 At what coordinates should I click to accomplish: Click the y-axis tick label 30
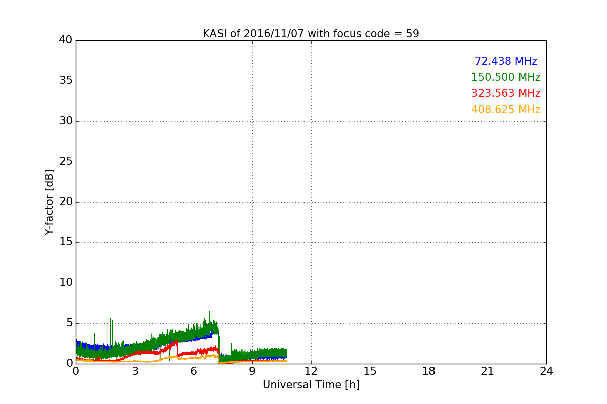pos(66,121)
